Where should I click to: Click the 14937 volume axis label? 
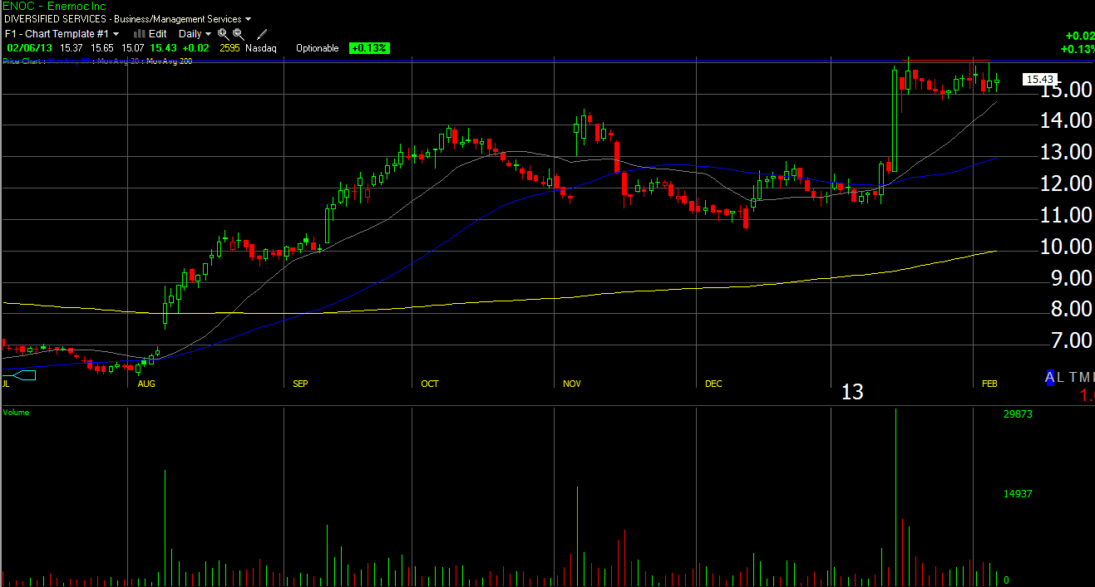click(1018, 493)
